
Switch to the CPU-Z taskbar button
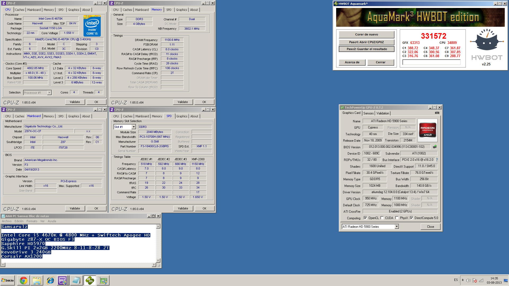pos(63,280)
